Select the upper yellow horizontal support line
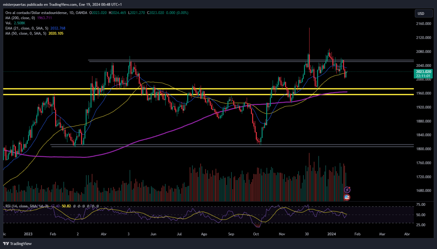This screenshot has width=437, height=249. (x=208, y=89)
